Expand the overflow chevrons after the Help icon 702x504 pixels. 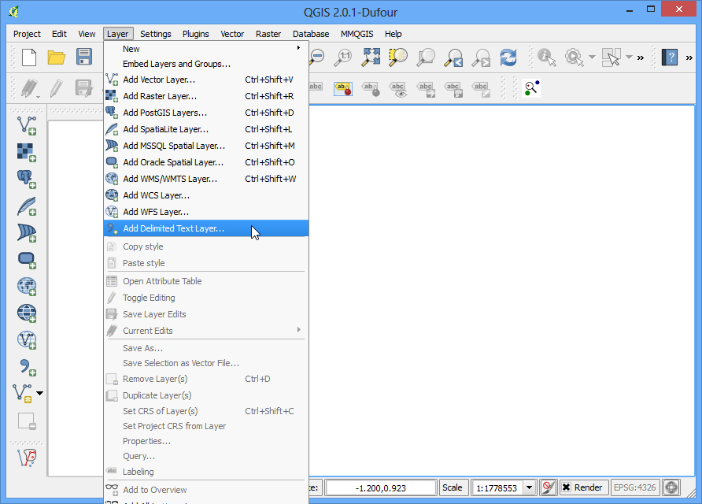coord(689,57)
